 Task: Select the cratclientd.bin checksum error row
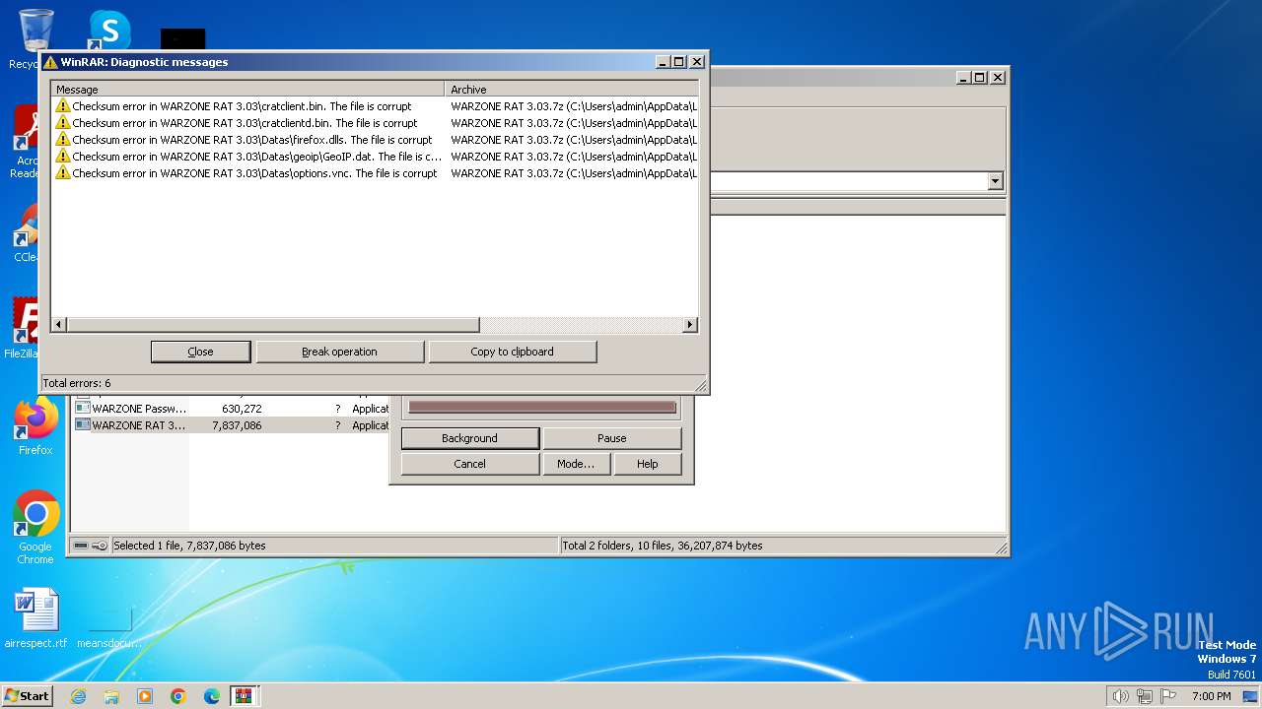click(x=375, y=123)
